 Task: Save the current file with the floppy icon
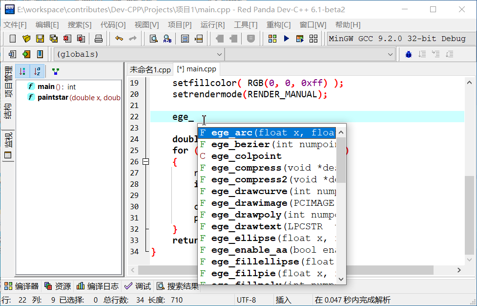click(40, 39)
